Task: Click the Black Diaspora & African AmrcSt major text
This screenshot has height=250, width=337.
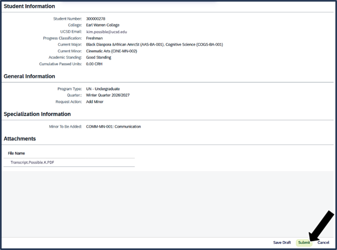Action: pos(125,44)
